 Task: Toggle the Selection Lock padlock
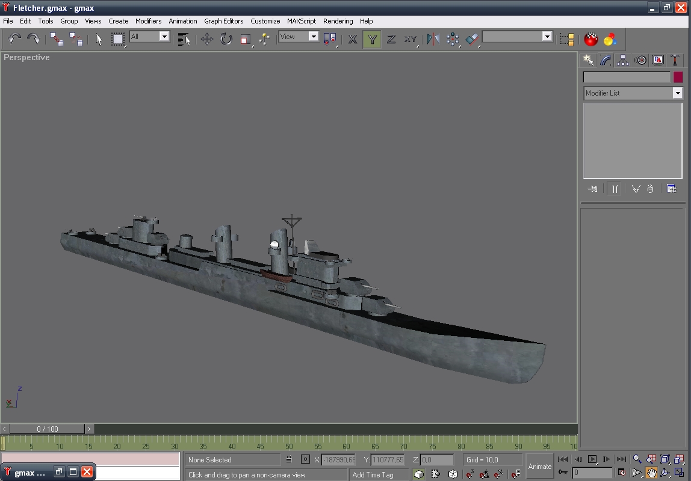coord(289,459)
